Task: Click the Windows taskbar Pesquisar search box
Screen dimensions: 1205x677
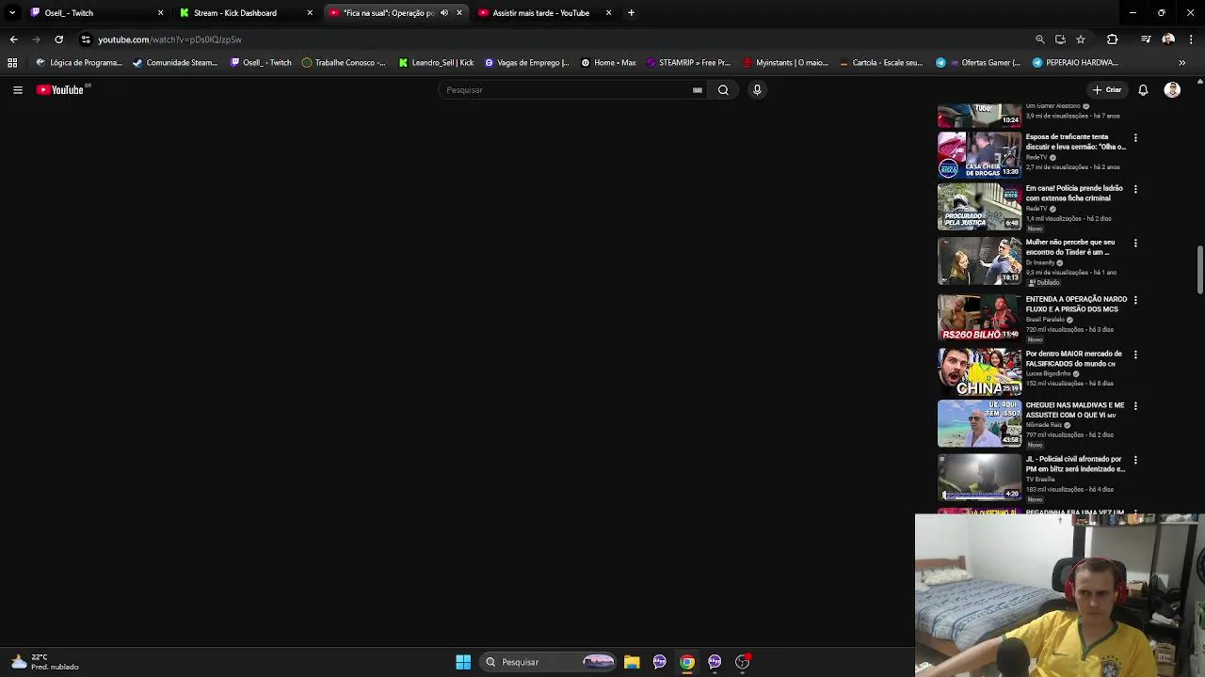Action: click(x=550, y=662)
